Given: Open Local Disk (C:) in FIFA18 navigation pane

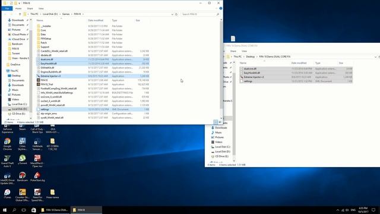Looking at the screenshot, I should point(17,104).
